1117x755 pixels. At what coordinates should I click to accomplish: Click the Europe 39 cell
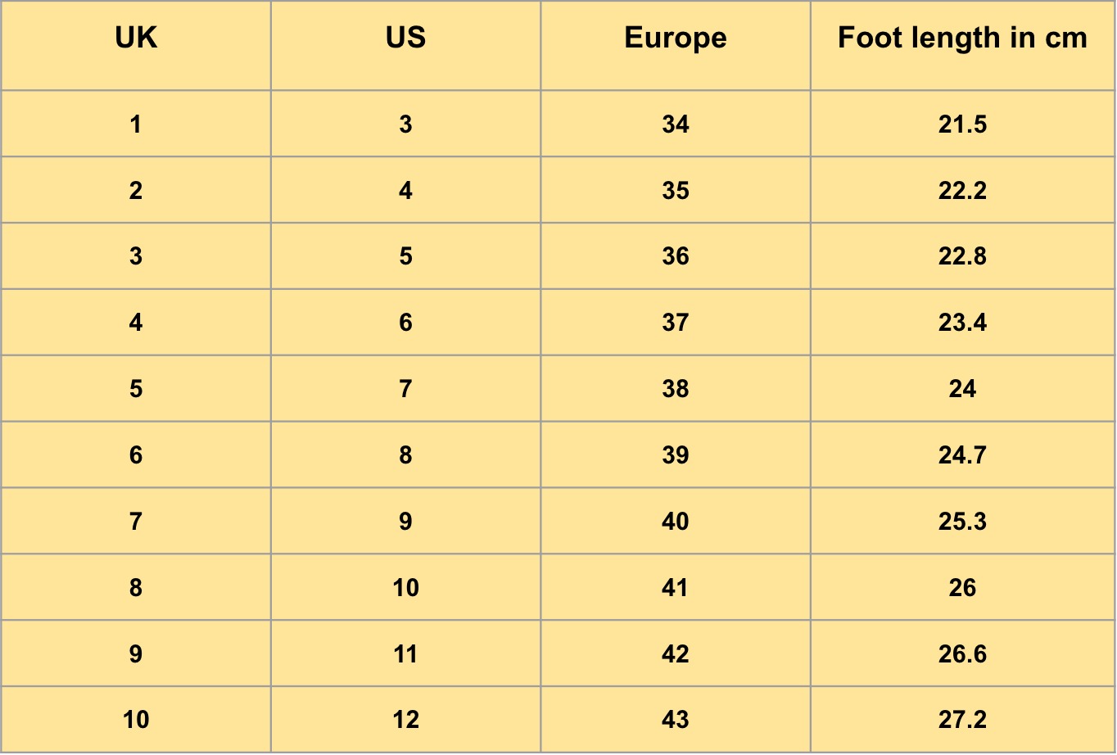point(675,455)
